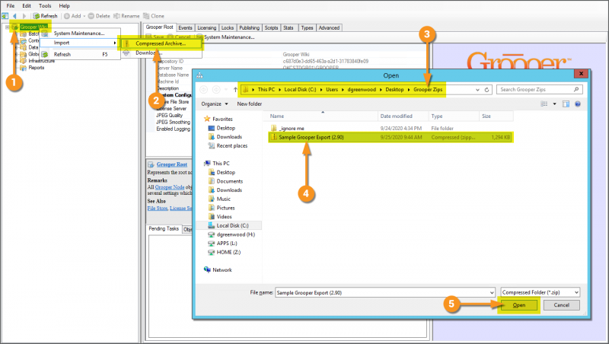Screen dimensions: 609x344
Task: Switch to the Advanced tab
Action: tap(329, 28)
